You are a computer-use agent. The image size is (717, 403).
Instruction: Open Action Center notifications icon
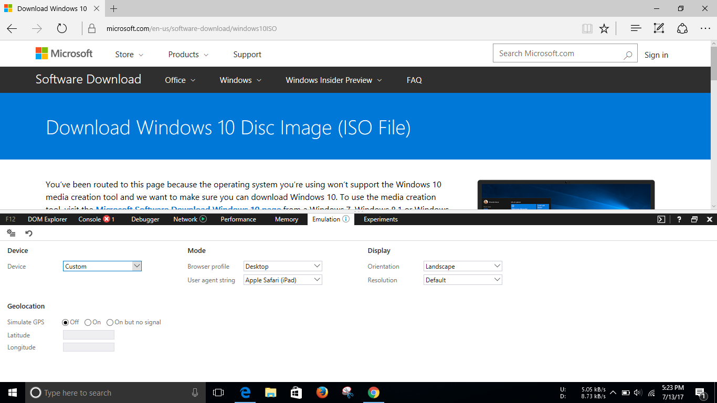pyautogui.click(x=700, y=393)
